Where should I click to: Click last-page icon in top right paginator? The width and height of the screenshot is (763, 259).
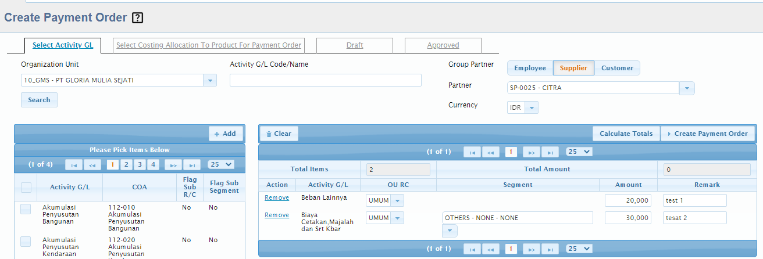(x=550, y=152)
